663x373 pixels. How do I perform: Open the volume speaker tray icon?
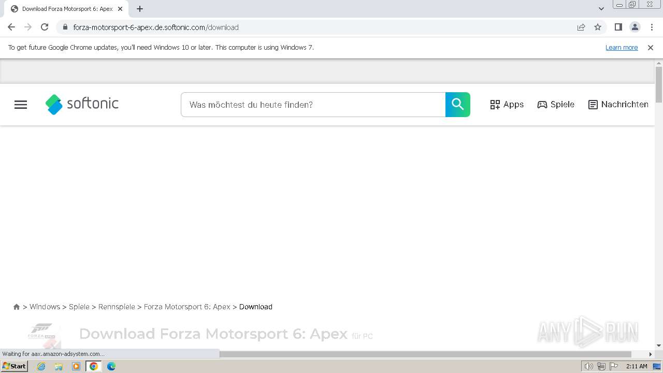589,366
